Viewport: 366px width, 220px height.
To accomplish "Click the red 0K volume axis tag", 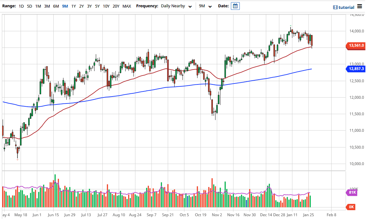I will point(351,207).
